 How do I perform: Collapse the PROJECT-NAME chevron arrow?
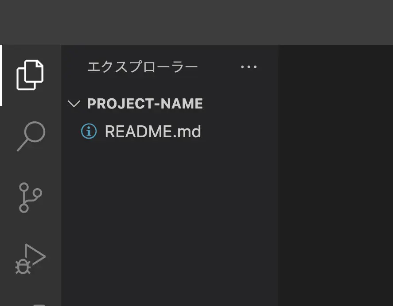click(74, 104)
